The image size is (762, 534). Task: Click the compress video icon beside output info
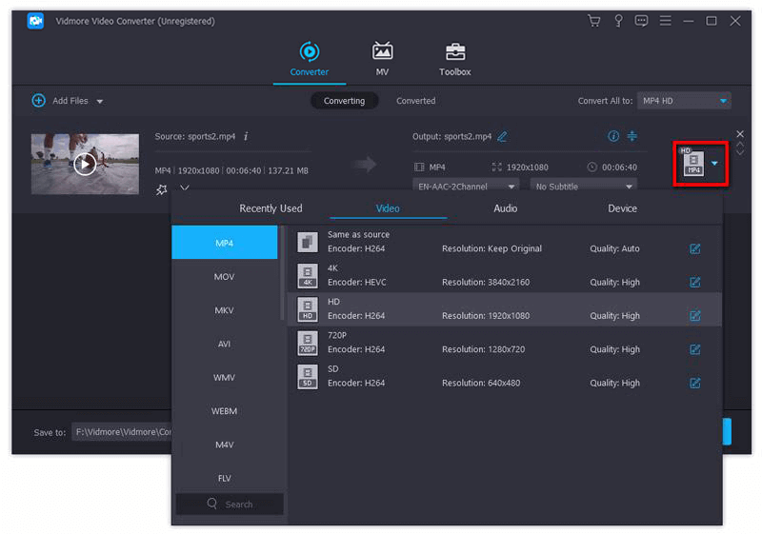[632, 136]
